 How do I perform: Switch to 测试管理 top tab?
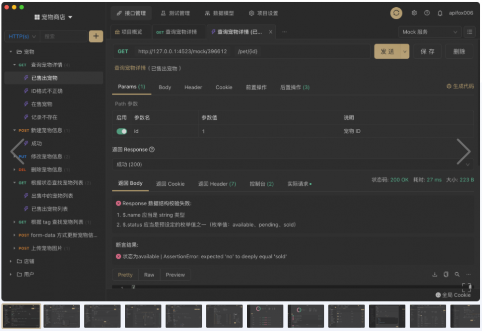pyautogui.click(x=174, y=13)
